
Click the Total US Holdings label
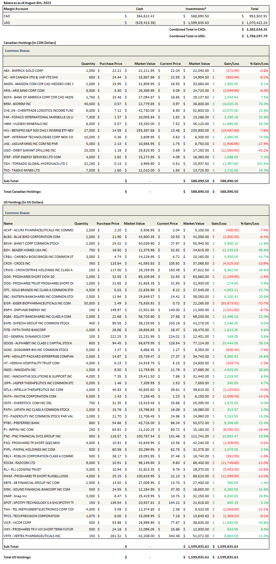coord(17,557)
